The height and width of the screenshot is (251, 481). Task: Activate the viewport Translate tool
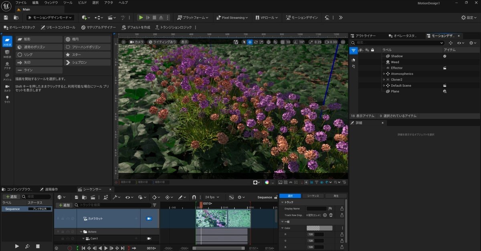(250, 42)
